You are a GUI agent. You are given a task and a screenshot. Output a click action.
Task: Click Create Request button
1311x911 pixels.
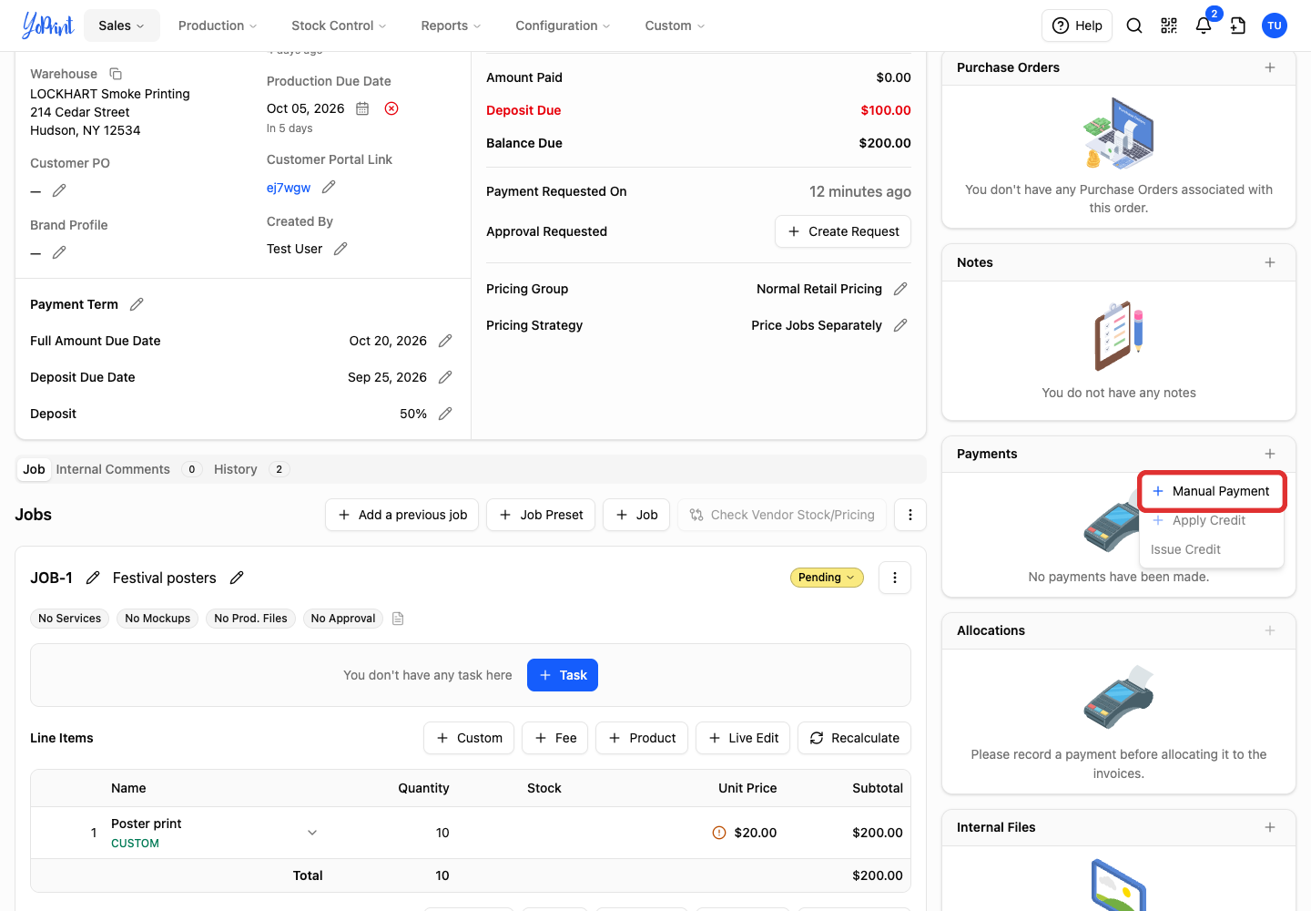843,231
